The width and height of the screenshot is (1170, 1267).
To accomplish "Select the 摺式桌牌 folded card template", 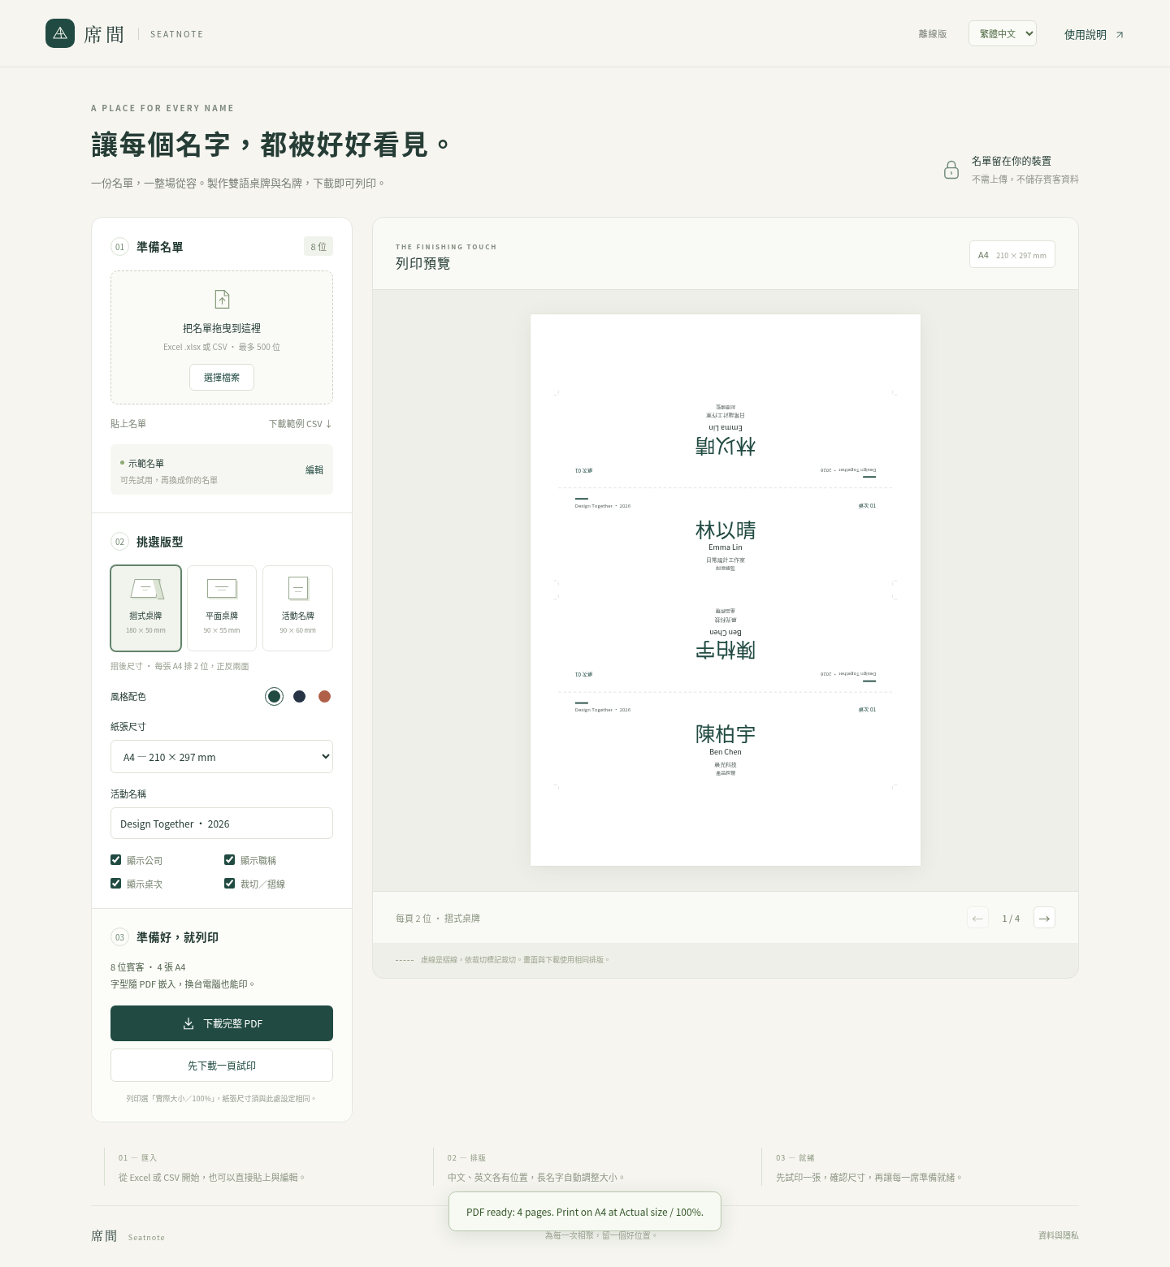I will click(145, 608).
